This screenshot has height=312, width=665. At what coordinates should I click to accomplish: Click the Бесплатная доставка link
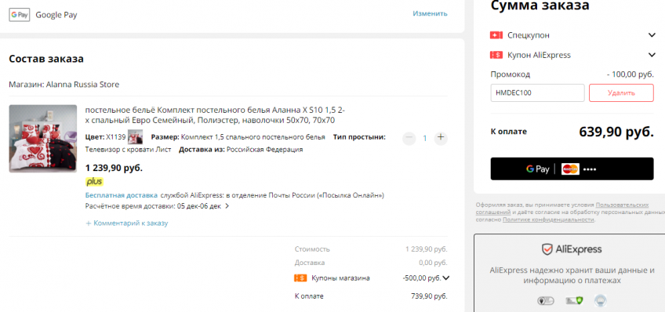(122, 195)
